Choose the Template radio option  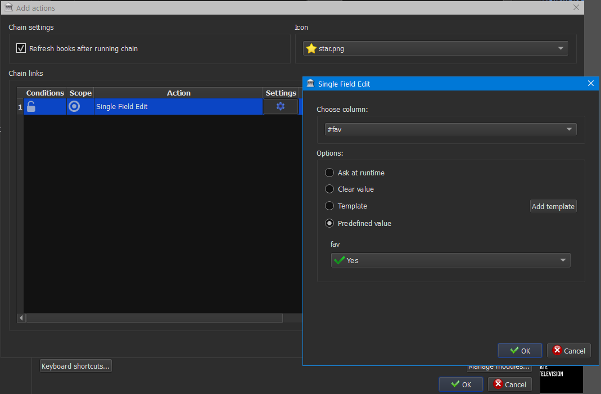pos(329,206)
